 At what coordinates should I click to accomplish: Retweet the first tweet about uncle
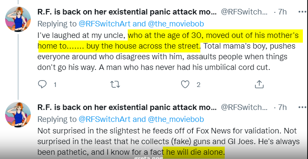point(115,84)
